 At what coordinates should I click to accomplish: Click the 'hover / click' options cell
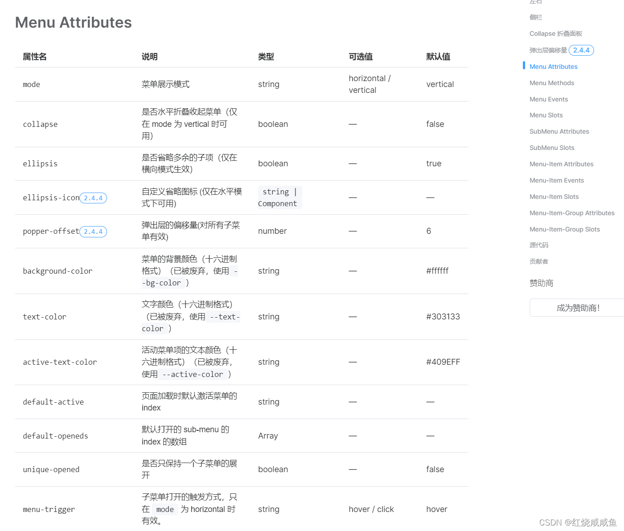coord(371,509)
